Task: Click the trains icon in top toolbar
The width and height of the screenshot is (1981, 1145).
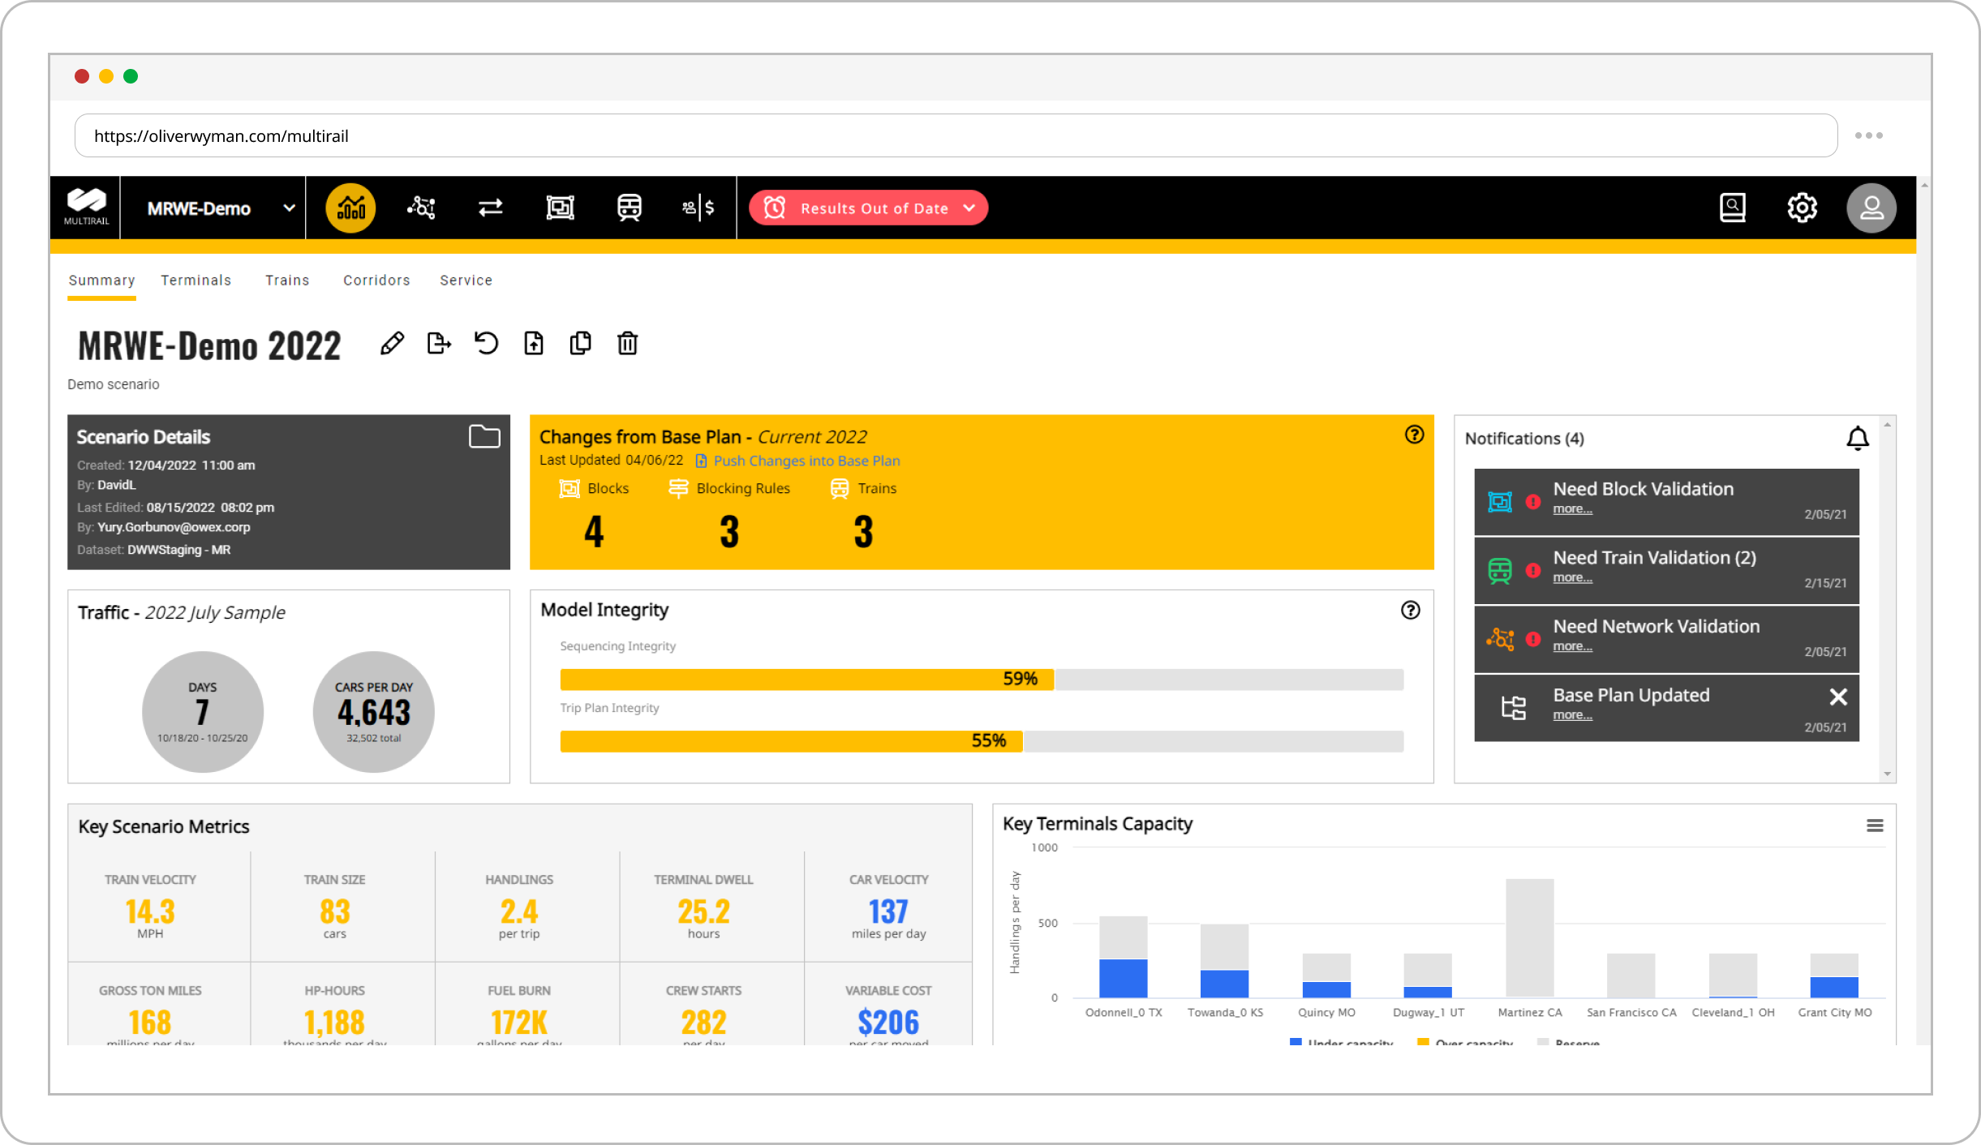Action: pos(629,208)
